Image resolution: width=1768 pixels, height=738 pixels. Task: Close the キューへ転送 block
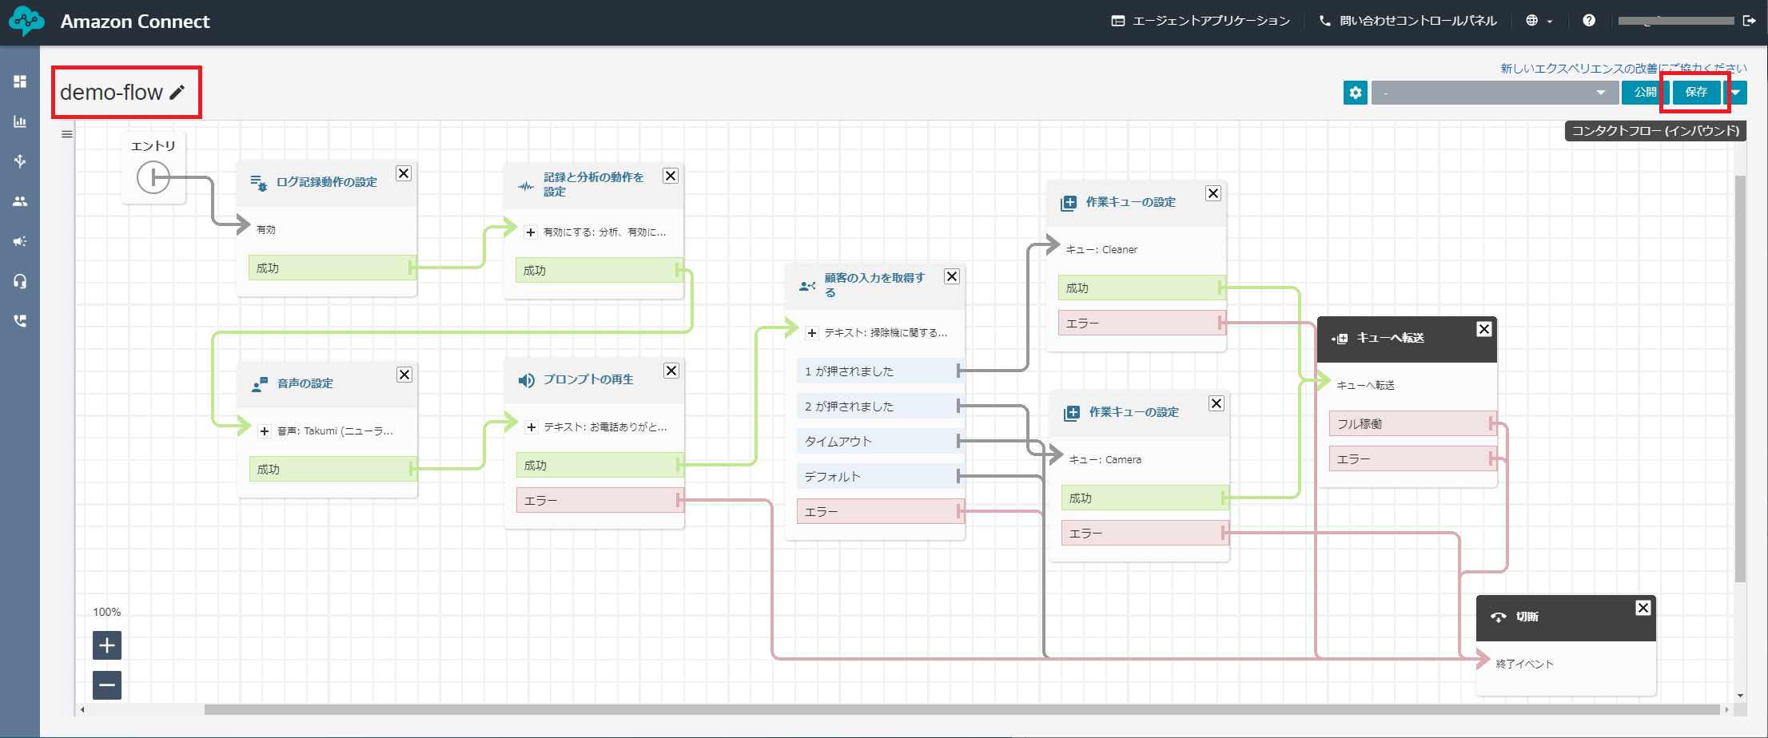[x=1484, y=329]
